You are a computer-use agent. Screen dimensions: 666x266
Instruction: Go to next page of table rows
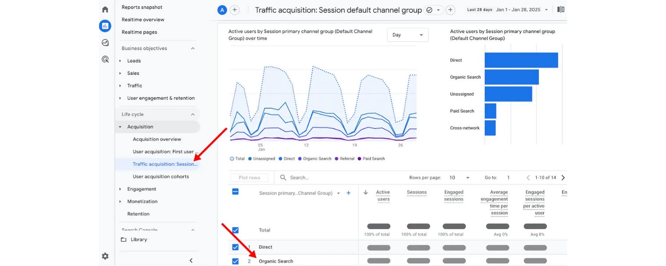(x=563, y=177)
